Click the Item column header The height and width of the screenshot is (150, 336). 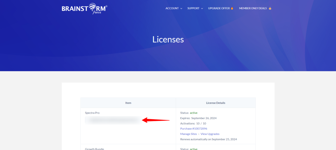pyautogui.click(x=128, y=103)
